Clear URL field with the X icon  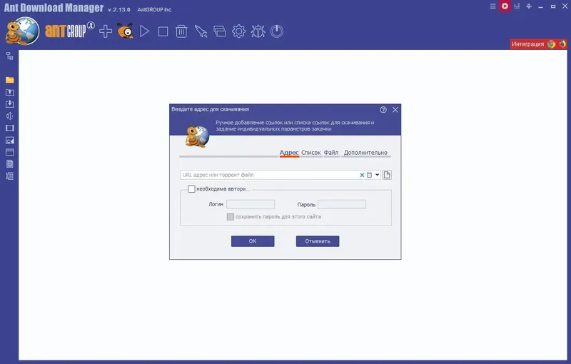coord(362,175)
